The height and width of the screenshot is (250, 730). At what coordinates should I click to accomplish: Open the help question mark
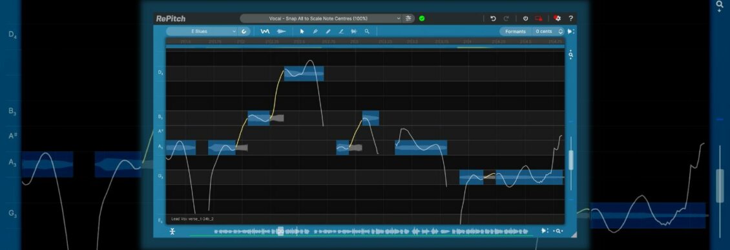571,19
